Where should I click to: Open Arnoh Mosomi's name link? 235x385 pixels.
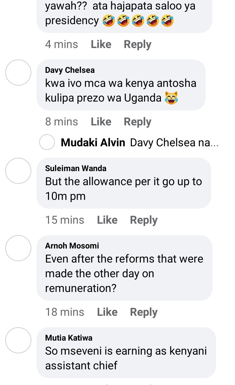click(72, 246)
